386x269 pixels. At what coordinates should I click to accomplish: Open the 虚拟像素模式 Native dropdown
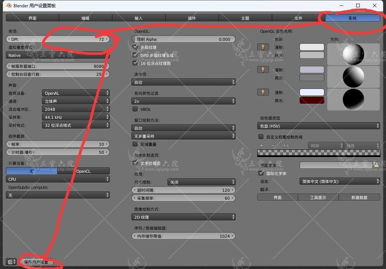pos(58,55)
